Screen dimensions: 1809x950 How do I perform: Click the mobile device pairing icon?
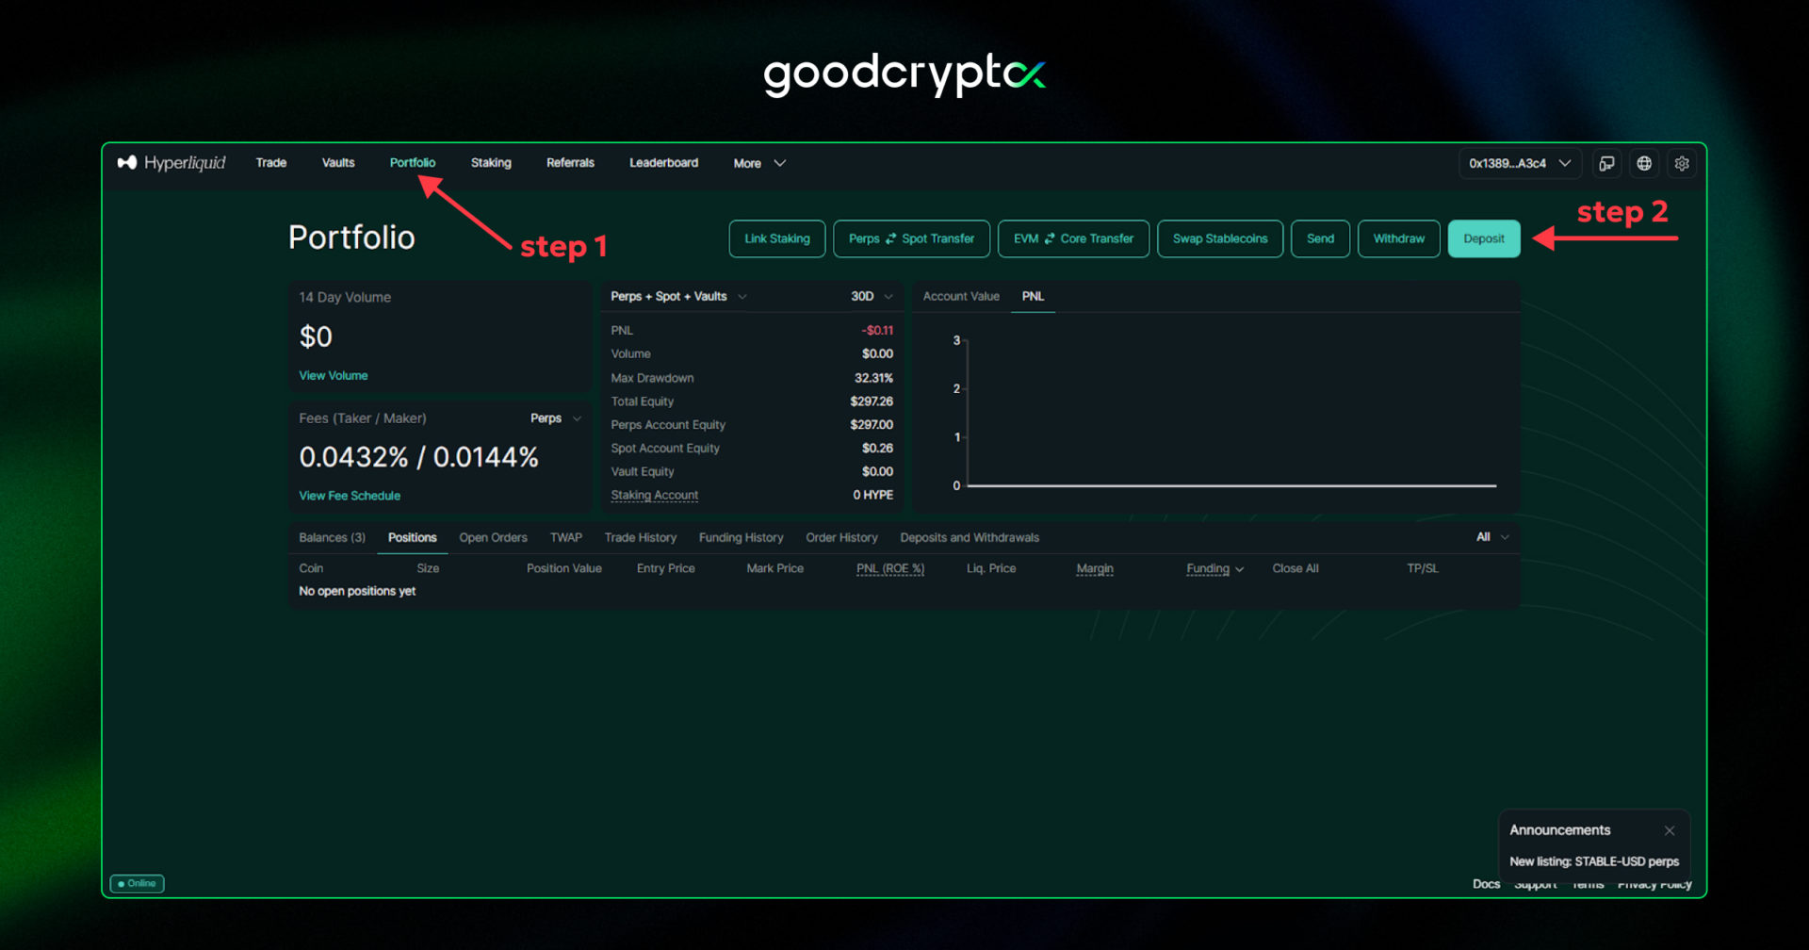tap(1606, 163)
